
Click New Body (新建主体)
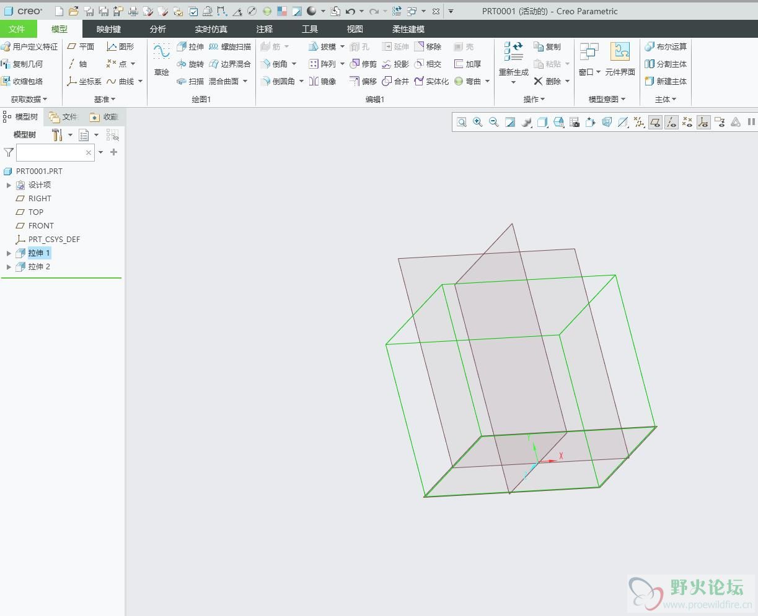coord(666,81)
